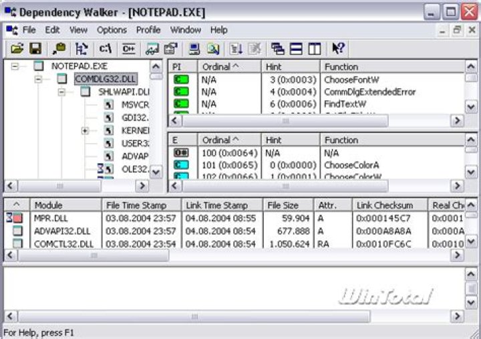The image size is (481, 339).
Task: Select the ChooseColorA export function
Action: pos(351,165)
